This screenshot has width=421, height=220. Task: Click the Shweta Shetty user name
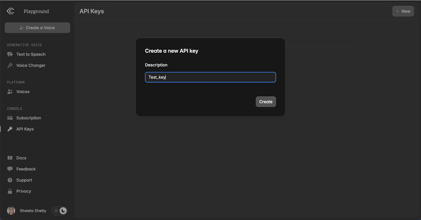click(x=33, y=211)
